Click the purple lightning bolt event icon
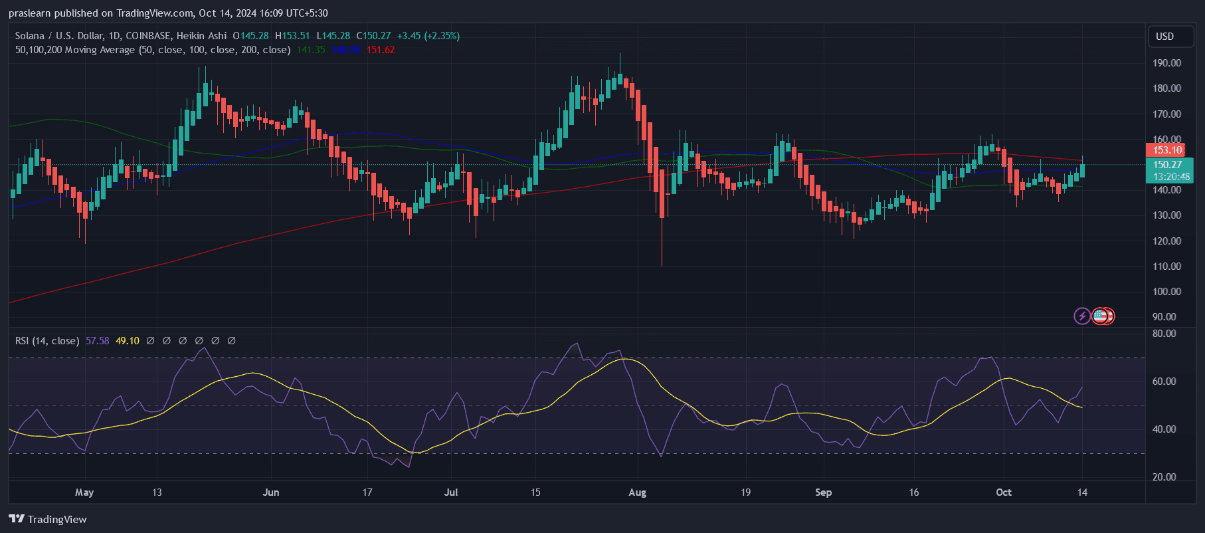This screenshot has width=1205, height=533. tap(1082, 316)
